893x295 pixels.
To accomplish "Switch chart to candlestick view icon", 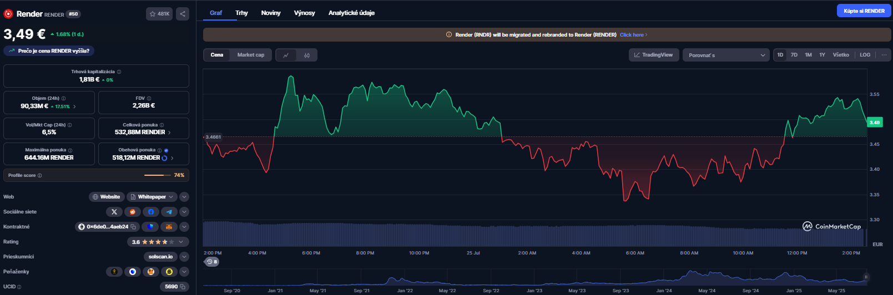I will (307, 55).
